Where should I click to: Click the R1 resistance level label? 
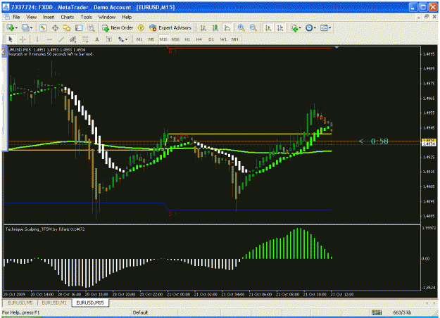click(x=172, y=51)
